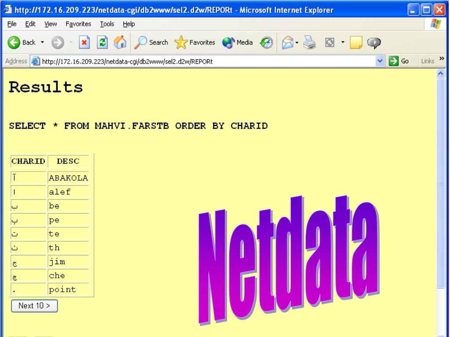Click the 'te' table cell

(68, 233)
